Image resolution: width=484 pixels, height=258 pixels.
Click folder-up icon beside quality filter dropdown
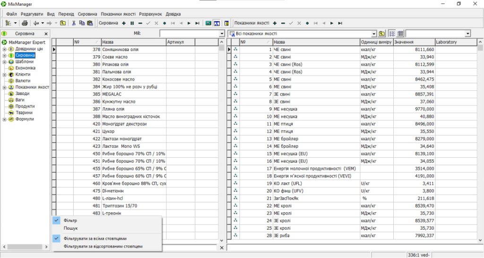[x=382, y=34]
